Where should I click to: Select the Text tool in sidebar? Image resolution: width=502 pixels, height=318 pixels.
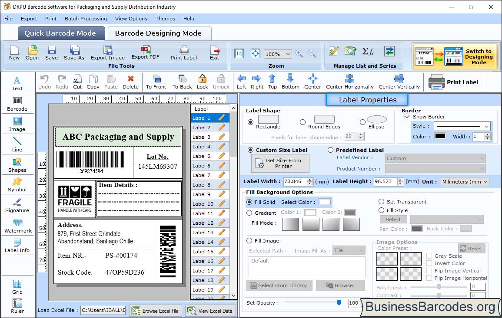coord(17,83)
